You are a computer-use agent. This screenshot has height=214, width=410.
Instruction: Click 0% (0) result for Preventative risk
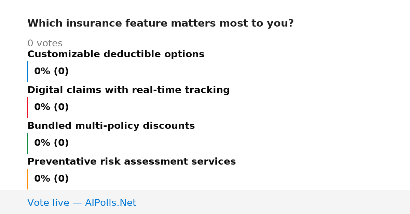coord(52,179)
